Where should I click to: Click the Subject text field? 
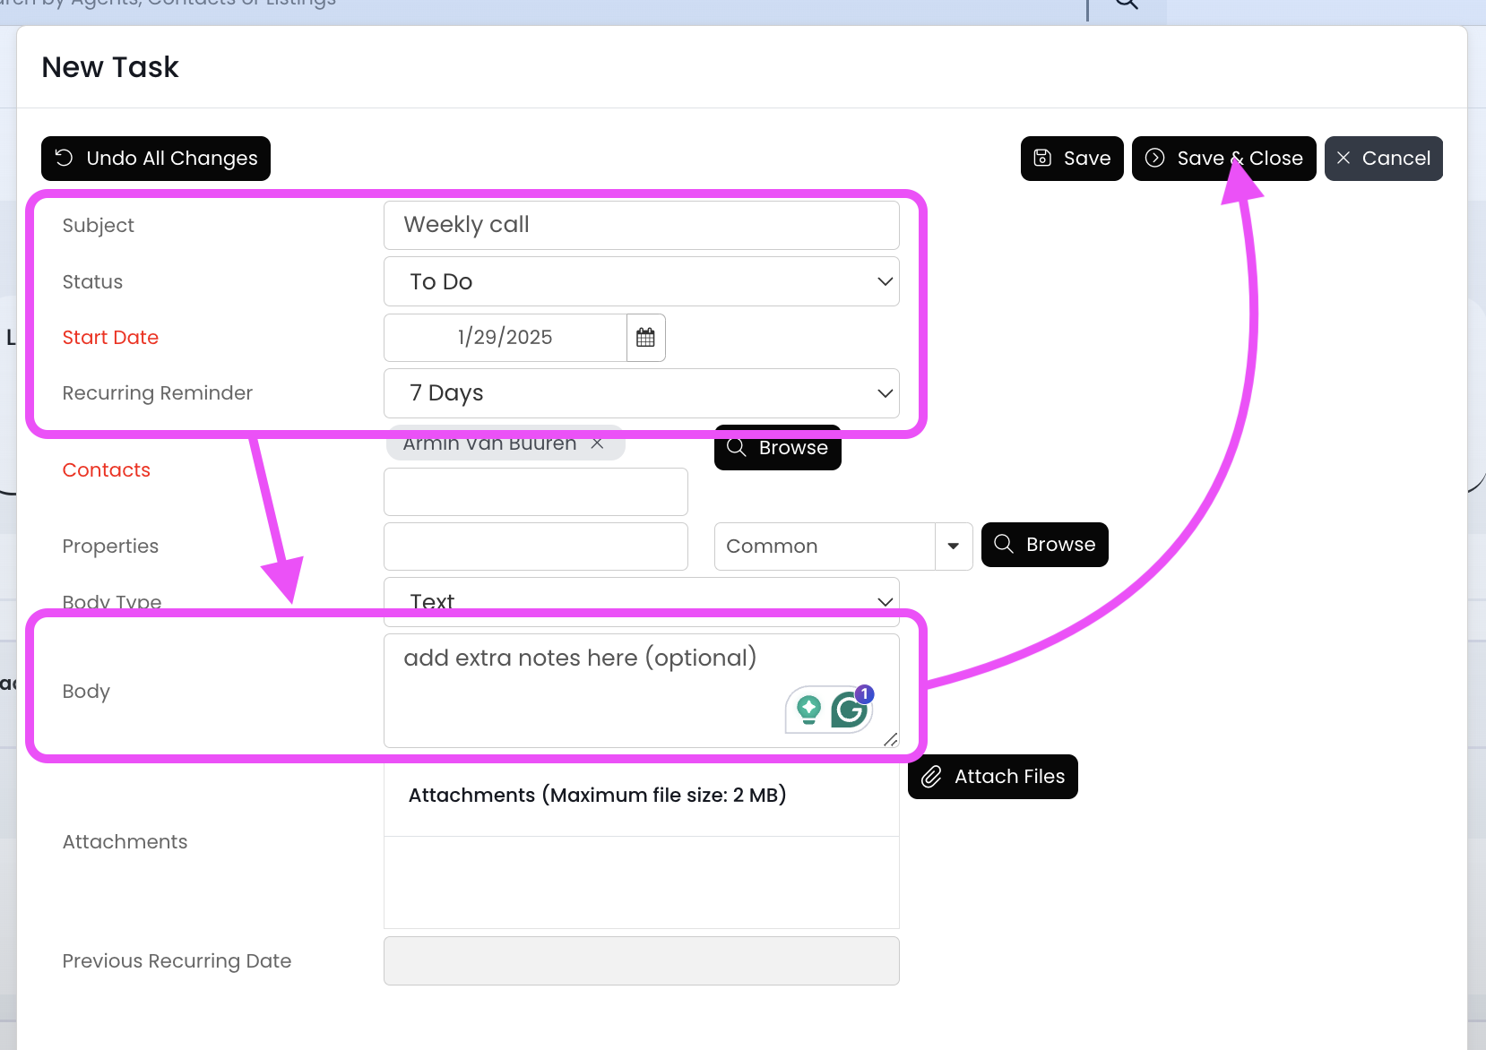point(641,225)
